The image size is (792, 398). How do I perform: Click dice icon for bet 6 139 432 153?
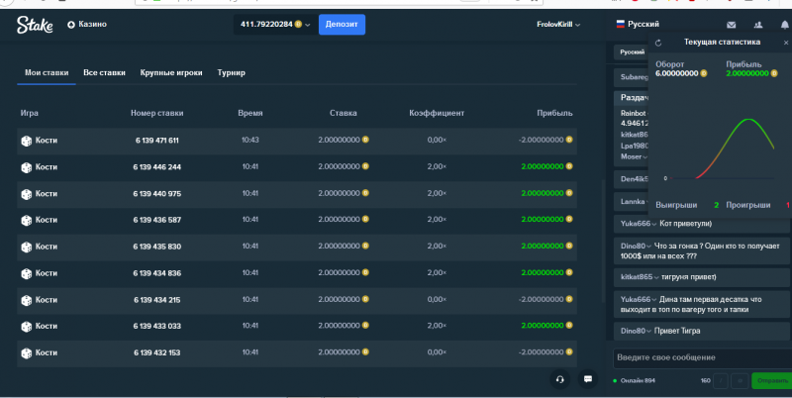coord(27,353)
